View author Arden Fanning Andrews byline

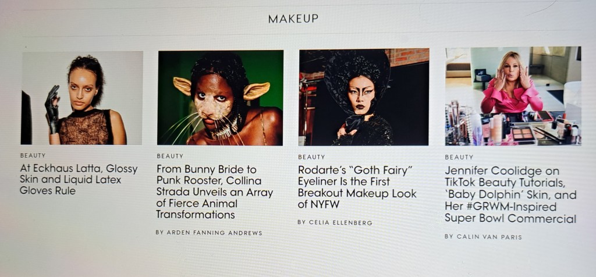point(209,233)
